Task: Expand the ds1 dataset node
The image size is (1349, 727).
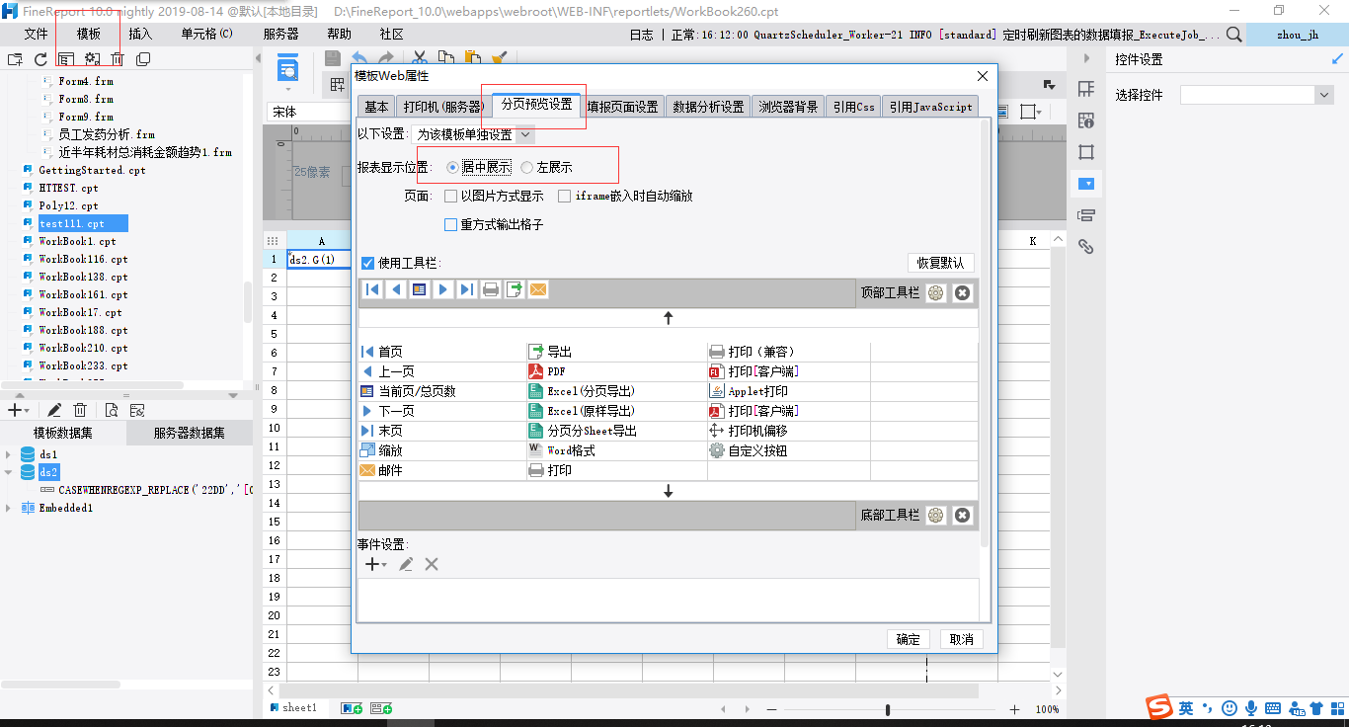Action: (9, 454)
